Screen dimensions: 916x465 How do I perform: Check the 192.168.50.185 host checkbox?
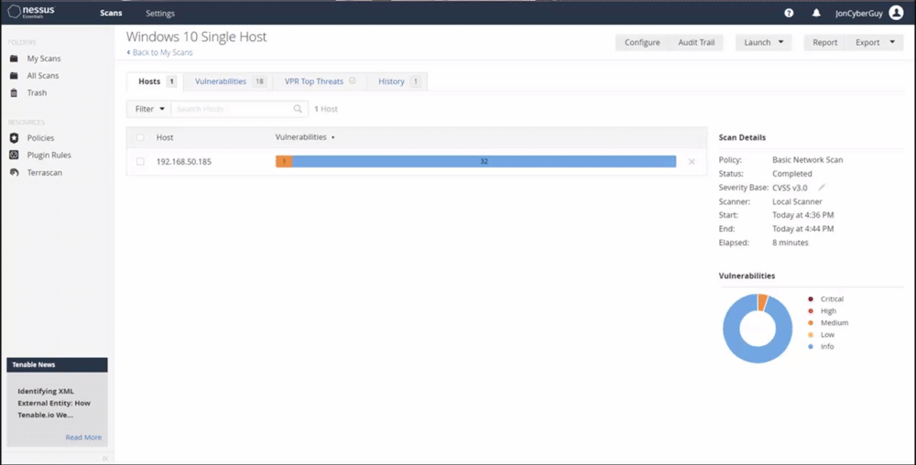click(140, 162)
